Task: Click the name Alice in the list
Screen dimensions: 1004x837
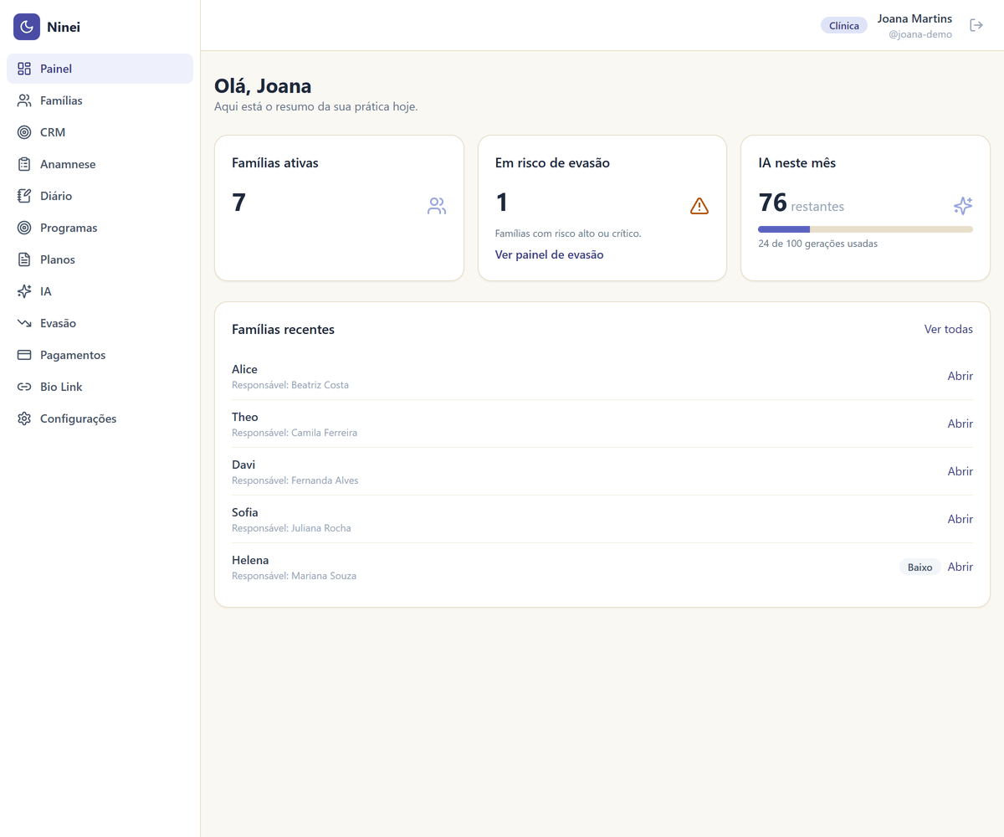Action: pos(244,369)
